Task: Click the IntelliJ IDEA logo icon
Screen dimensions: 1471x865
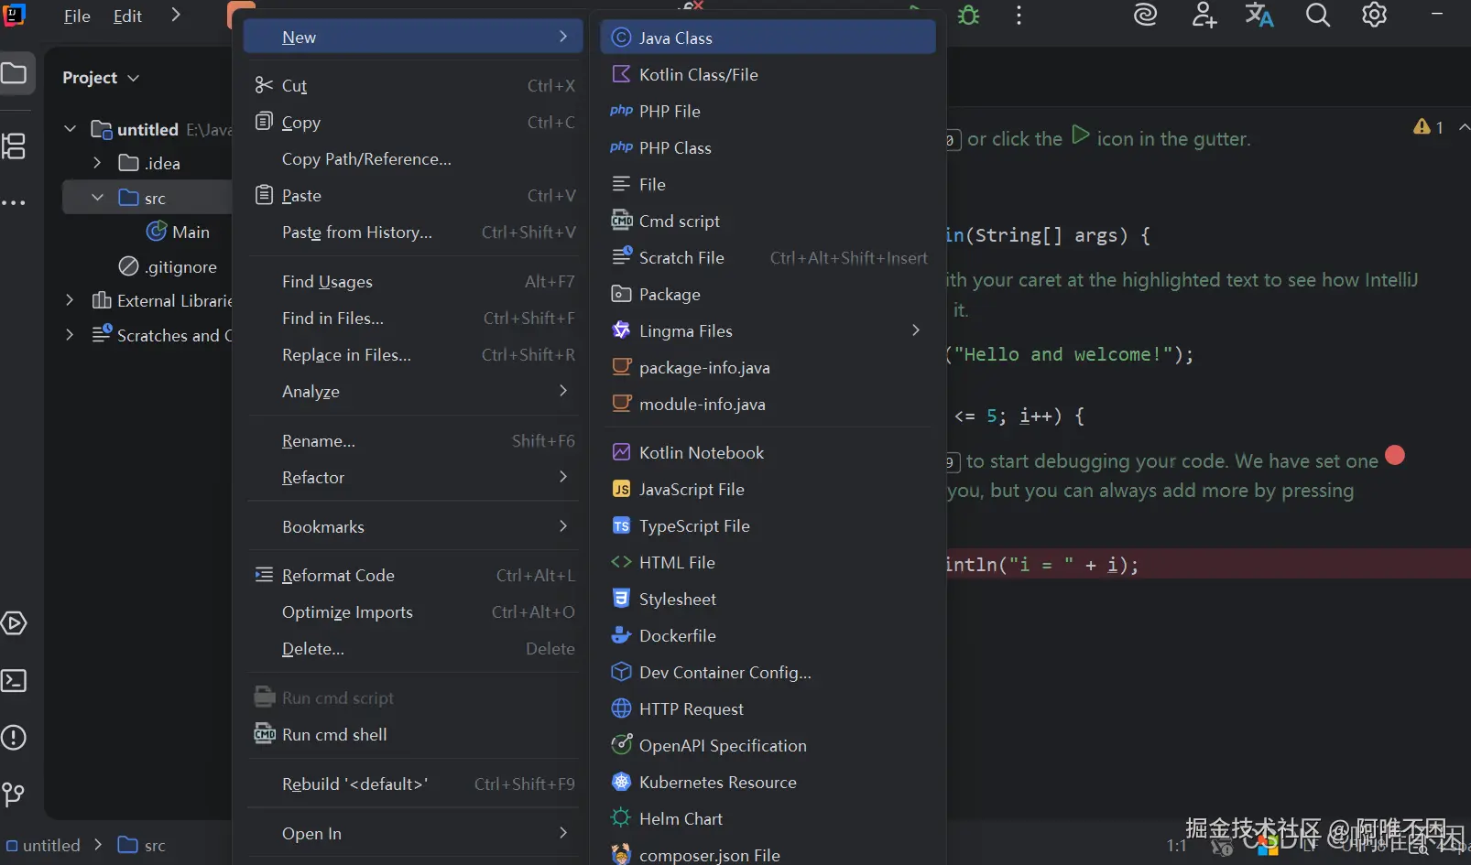Action: 14,16
